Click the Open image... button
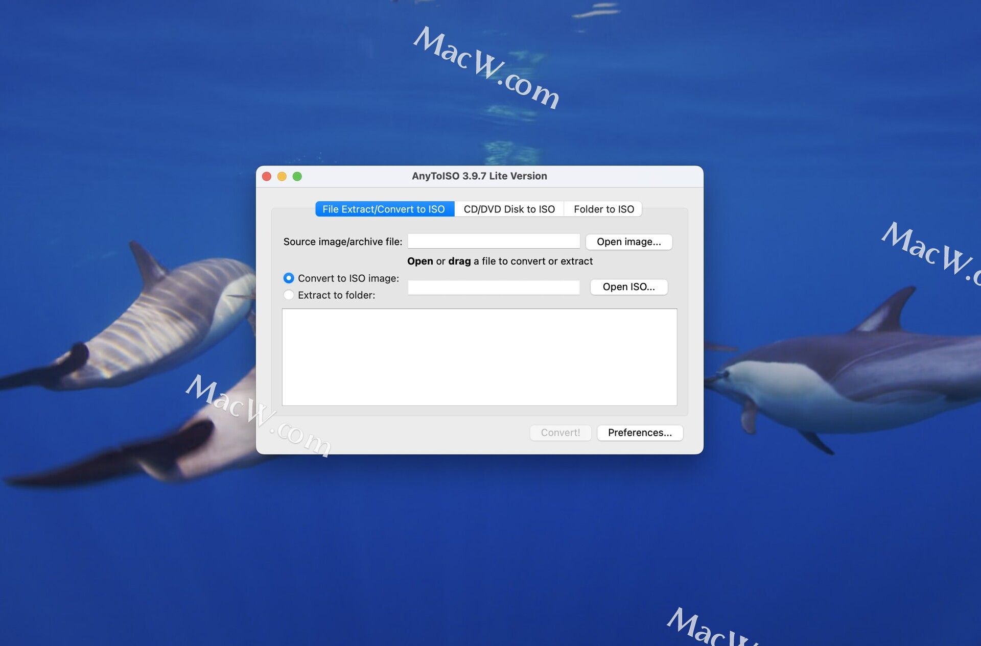 pos(628,242)
